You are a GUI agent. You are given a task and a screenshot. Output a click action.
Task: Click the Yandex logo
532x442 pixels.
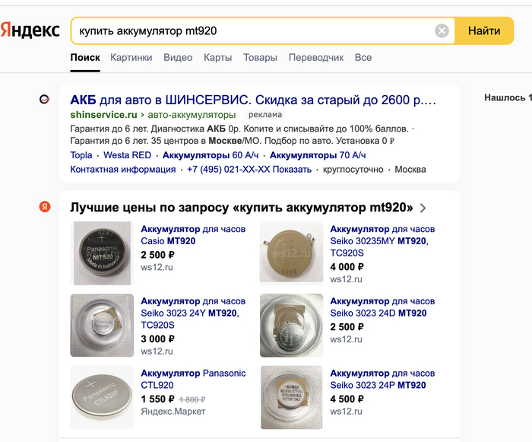pos(30,30)
